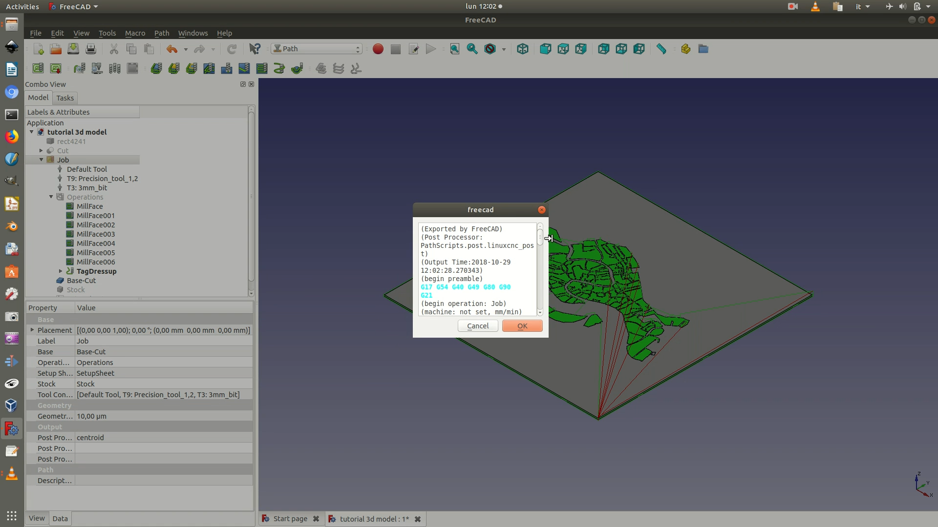The height and width of the screenshot is (527, 938).
Task: Open a file using folder icon
Action: (56, 49)
